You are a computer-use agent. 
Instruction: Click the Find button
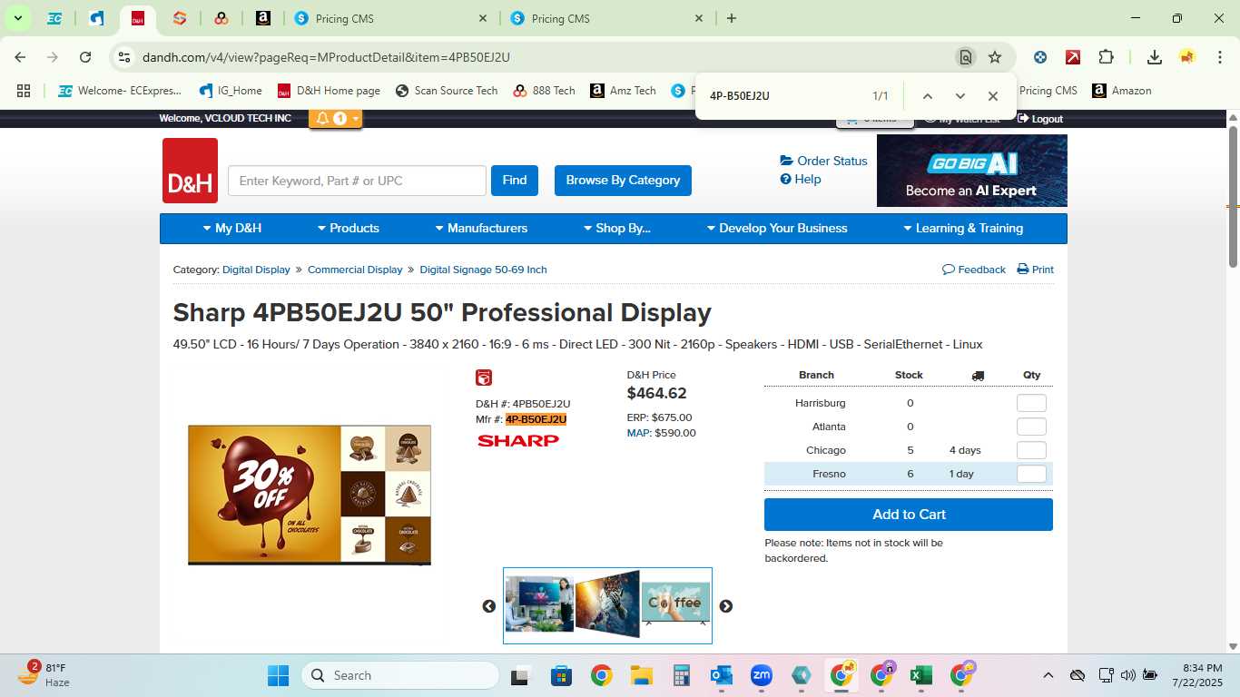coord(515,181)
